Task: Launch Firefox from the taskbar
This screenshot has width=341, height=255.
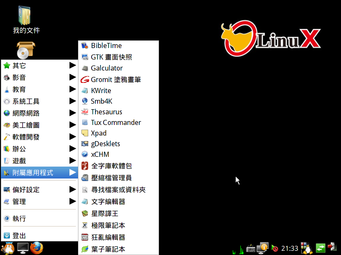Action: [37, 248]
